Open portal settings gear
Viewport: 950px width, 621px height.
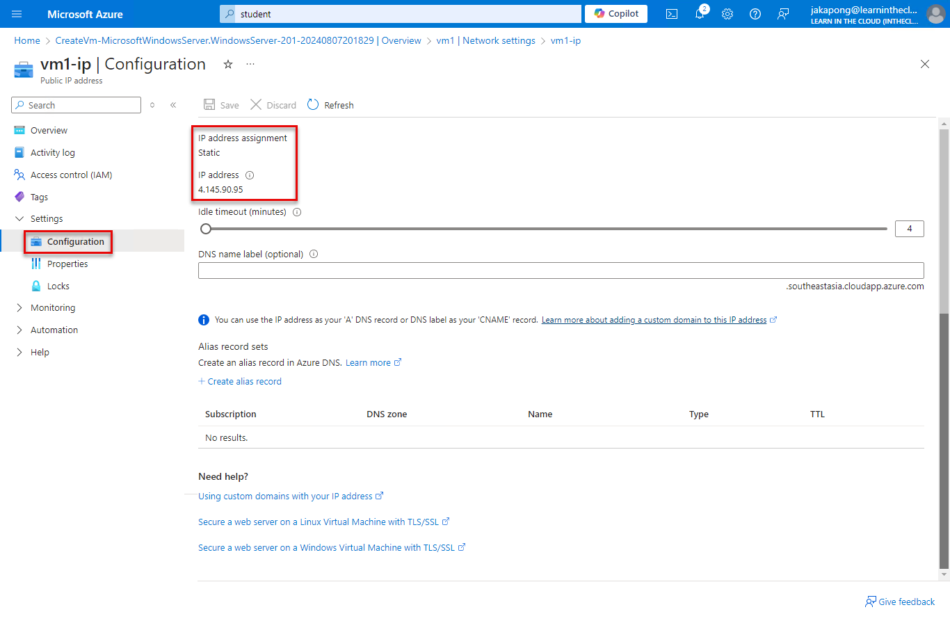[x=727, y=14]
